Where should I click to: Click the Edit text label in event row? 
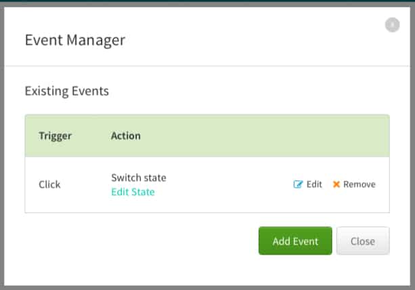coord(314,184)
